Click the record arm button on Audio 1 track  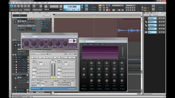click(33, 19)
